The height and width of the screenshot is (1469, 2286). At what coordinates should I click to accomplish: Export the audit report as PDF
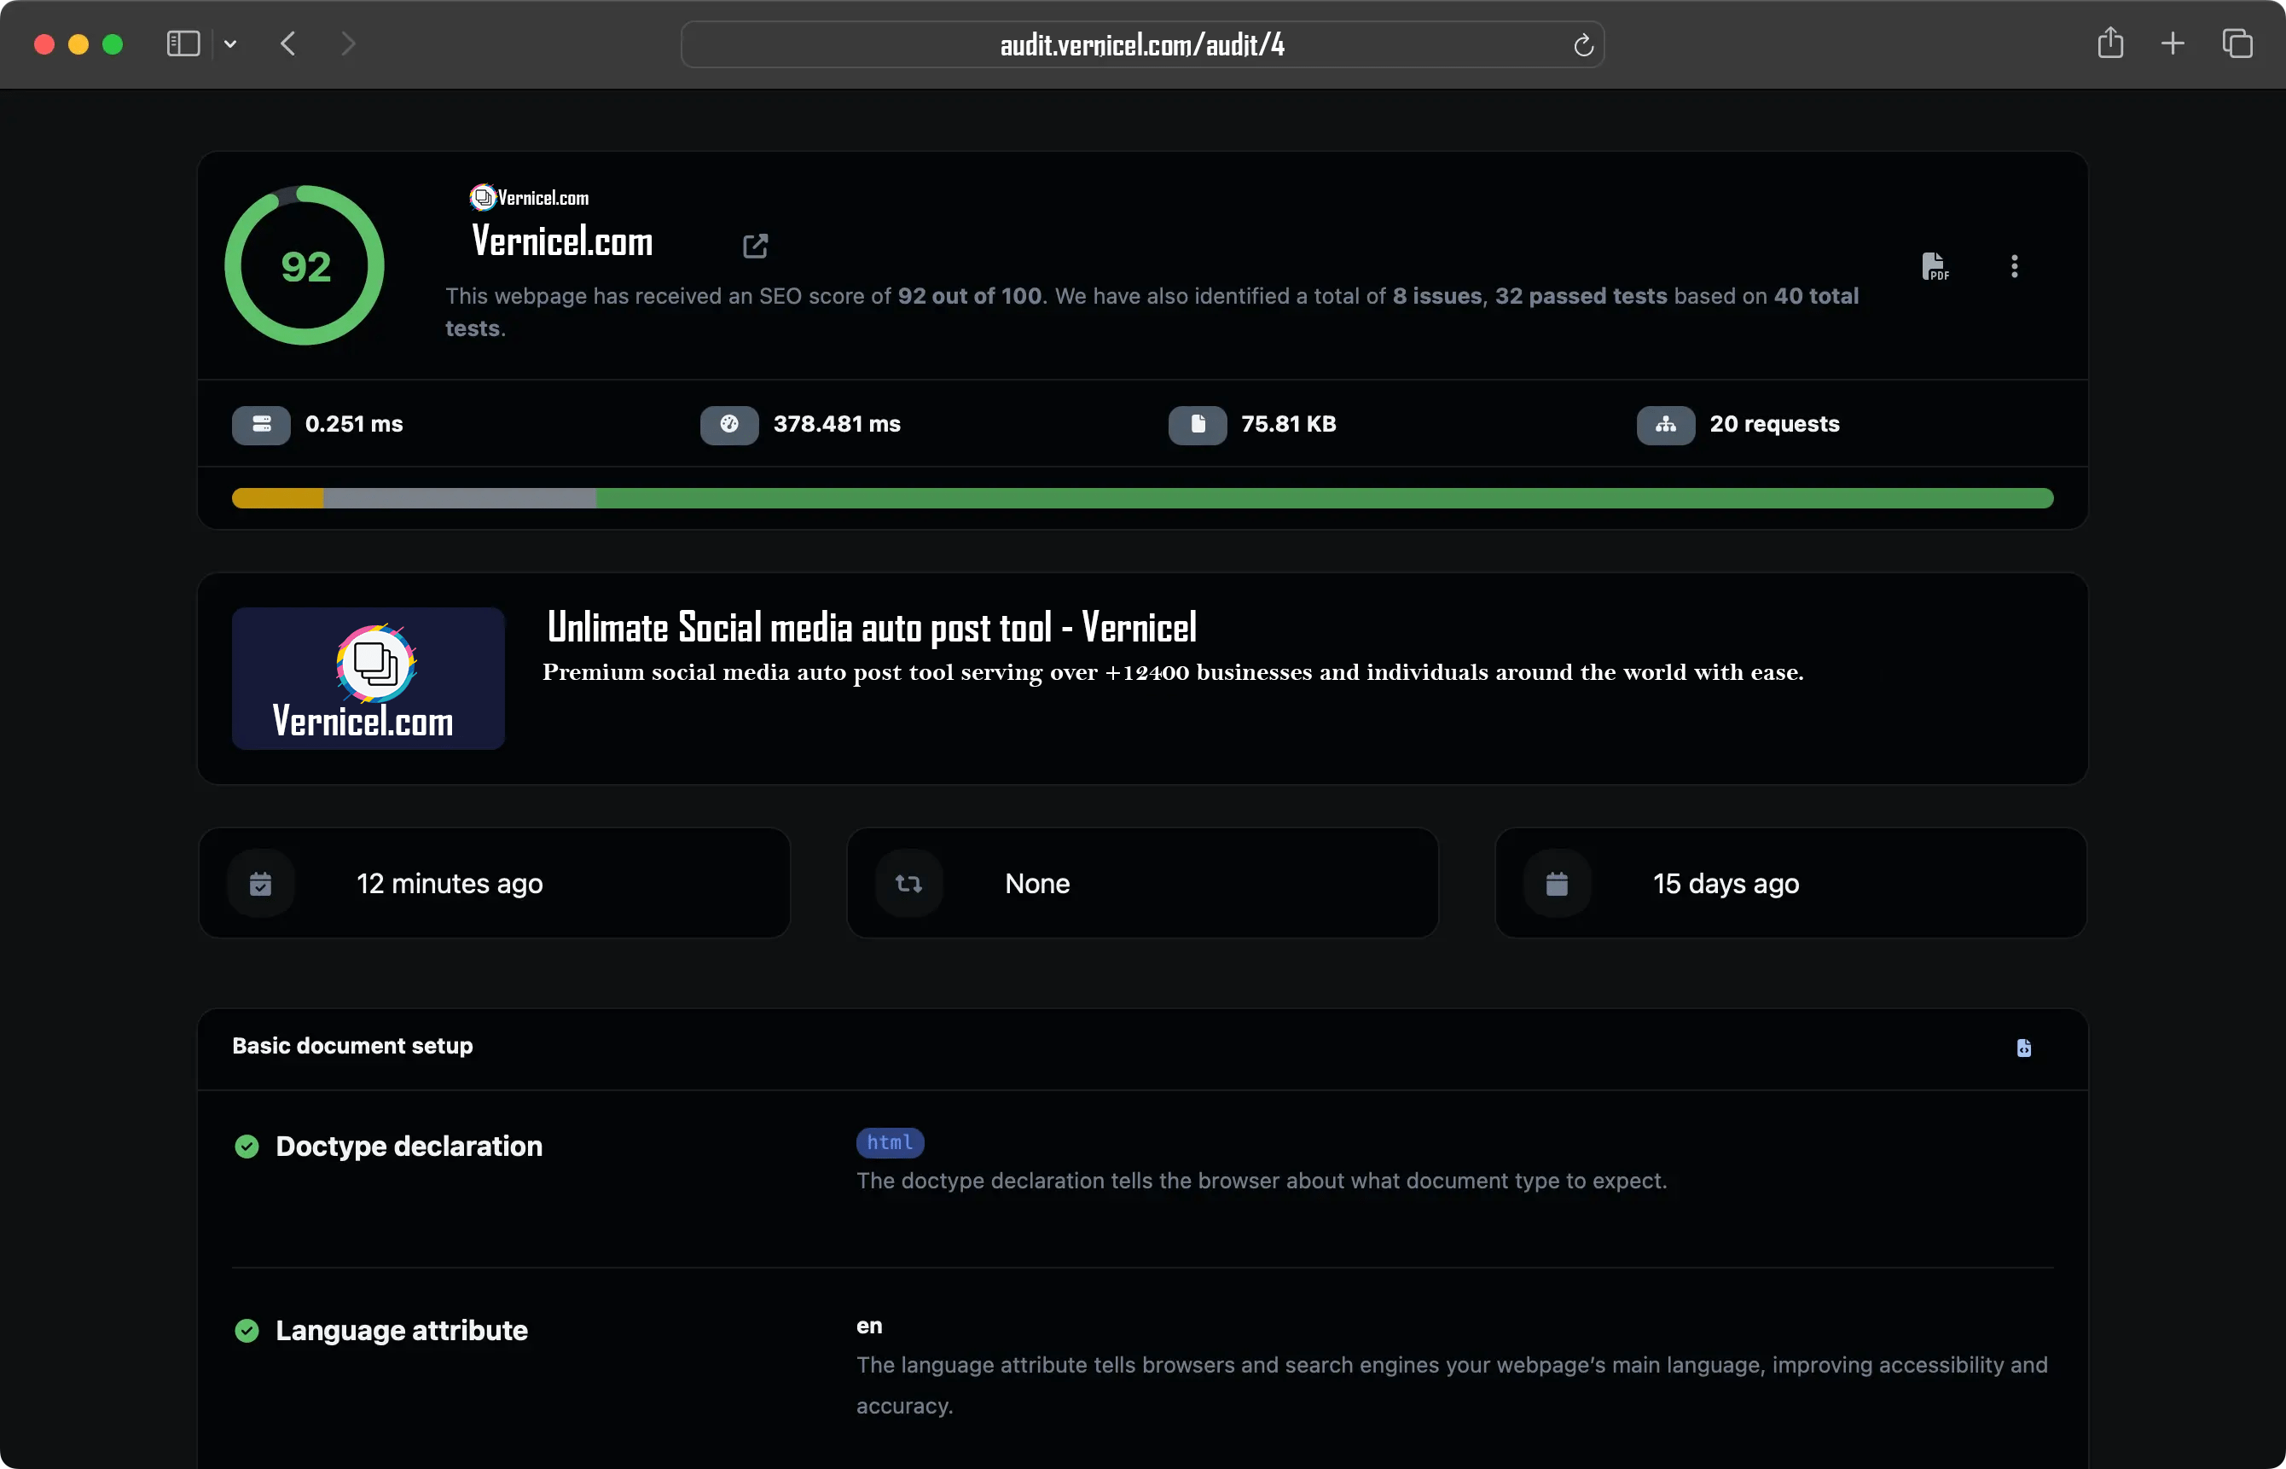coord(1935,266)
